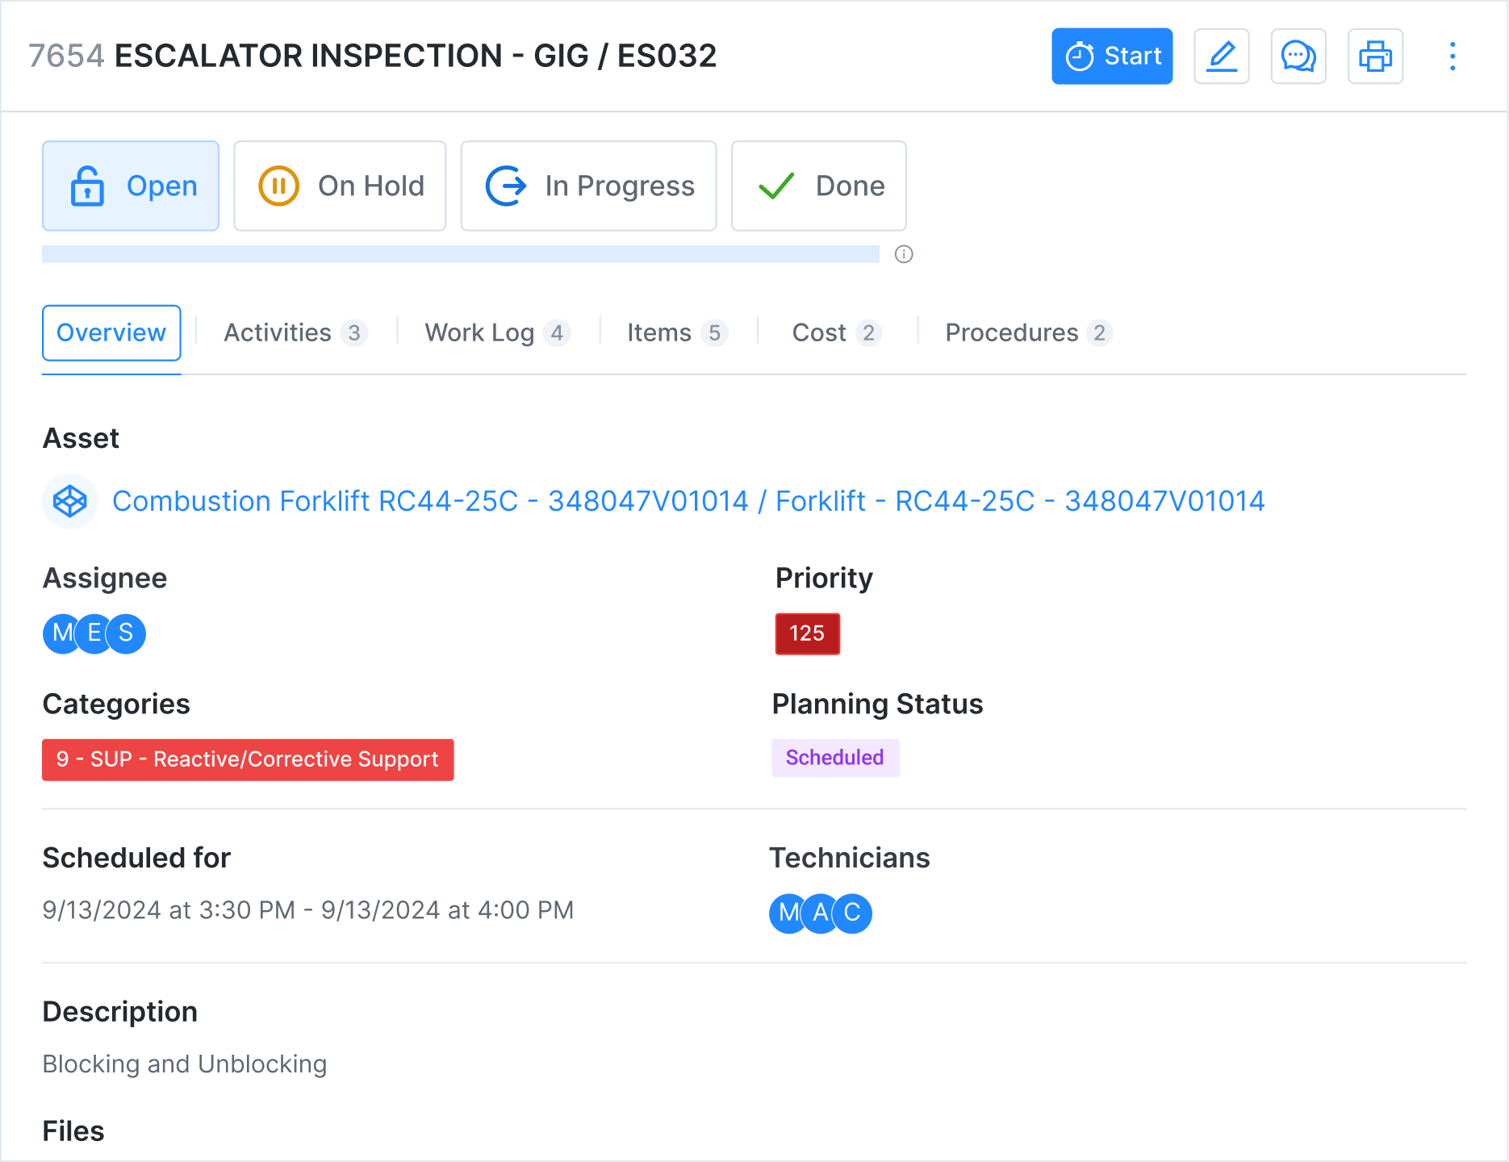Screen dimensions: 1509x1162
Task: Set status to In Progress
Action: click(x=588, y=186)
